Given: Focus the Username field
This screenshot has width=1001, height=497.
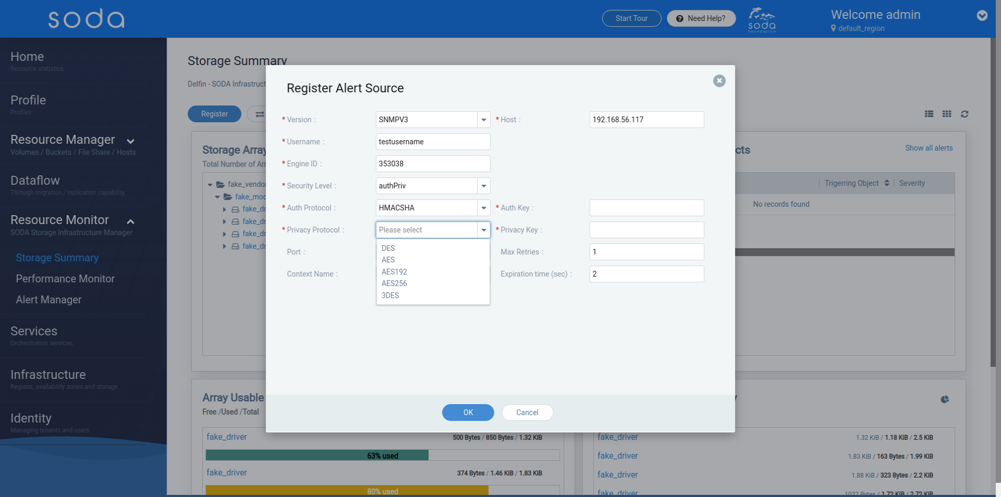Looking at the screenshot, I should click(433, 142).
